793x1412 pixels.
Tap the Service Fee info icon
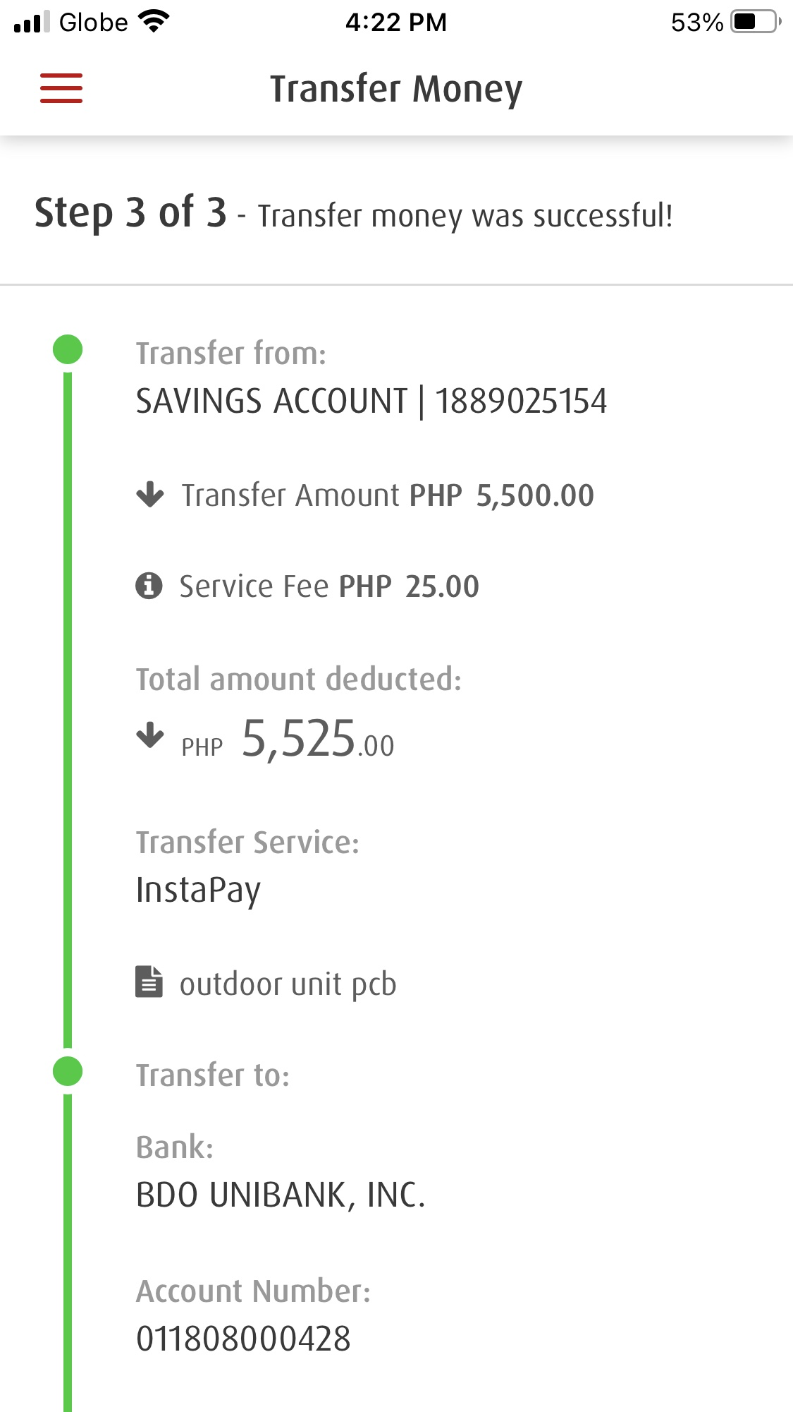149,586
